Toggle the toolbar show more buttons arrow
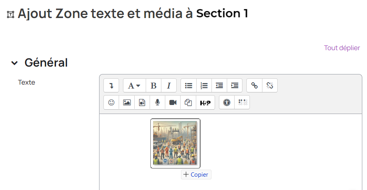367x190 pixels. 111,85
